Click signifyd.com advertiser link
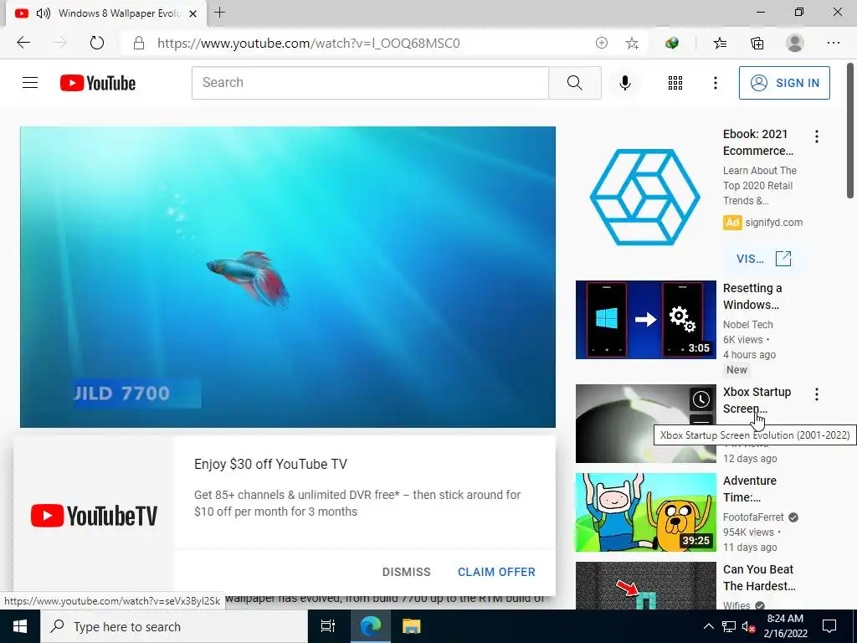The height and width of the screenshot is (643, 857). pos(774,223)
